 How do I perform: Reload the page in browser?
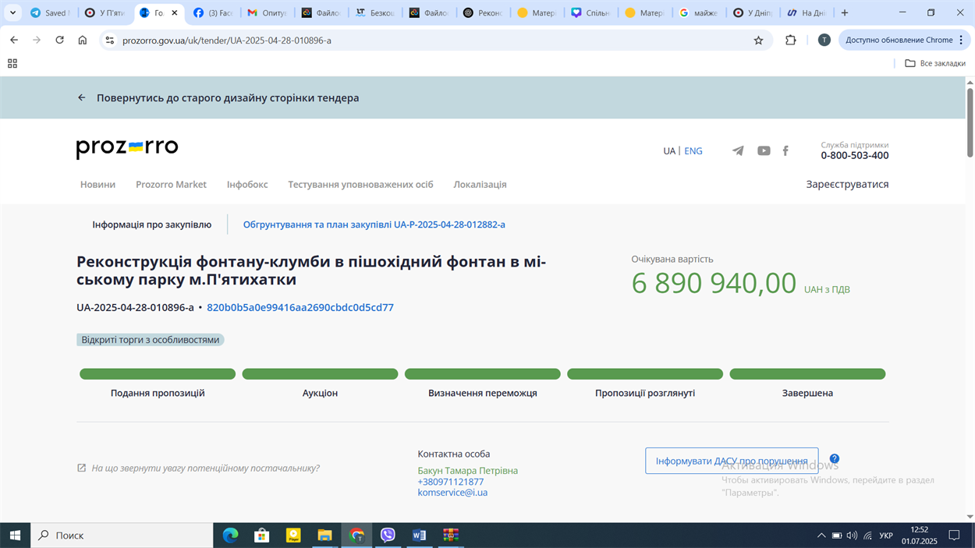pyautogui.click(x=59, y=41)
